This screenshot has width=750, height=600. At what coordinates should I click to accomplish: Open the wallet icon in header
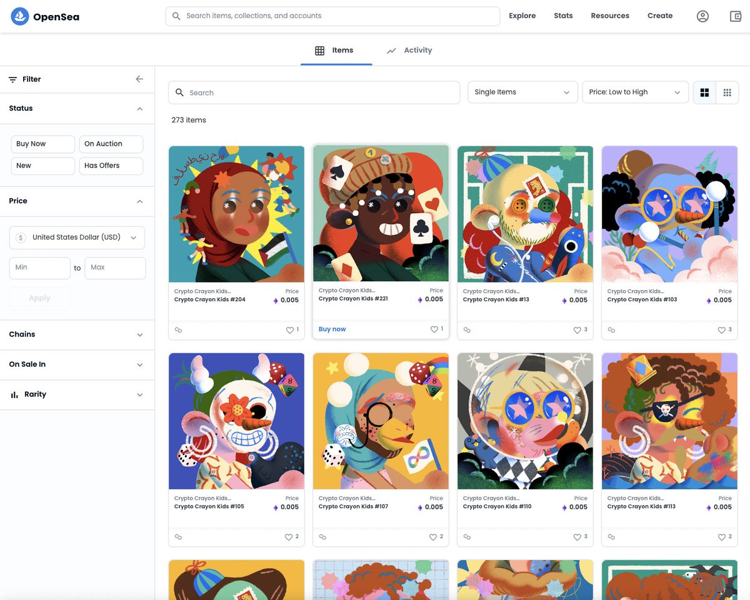[x=736, y=16]
